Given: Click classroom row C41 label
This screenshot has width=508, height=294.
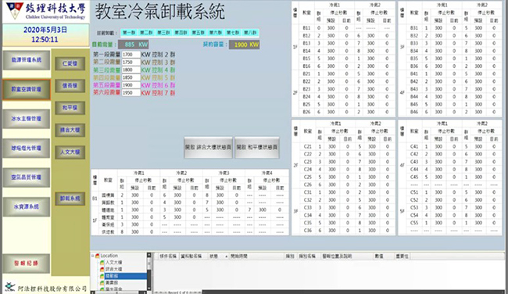Looking at the screenshot, I should pos(414,146).
